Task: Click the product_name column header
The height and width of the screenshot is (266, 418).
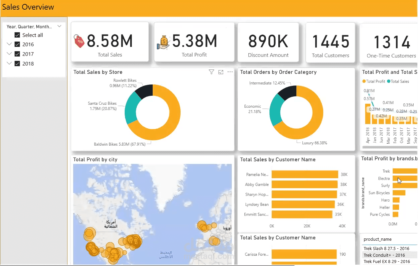Action: tap(377, 239)
